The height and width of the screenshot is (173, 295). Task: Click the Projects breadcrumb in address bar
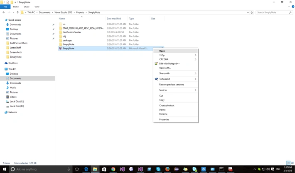coord(80,12)
